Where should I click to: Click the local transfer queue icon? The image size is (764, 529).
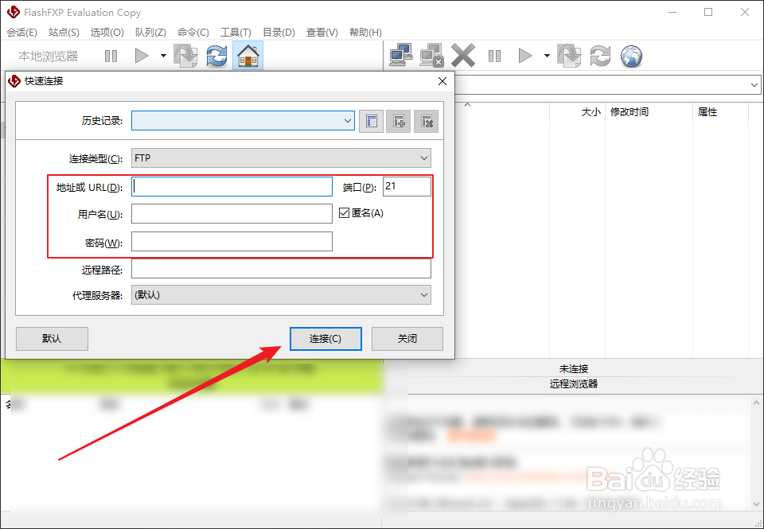click(x=186, y=56)
